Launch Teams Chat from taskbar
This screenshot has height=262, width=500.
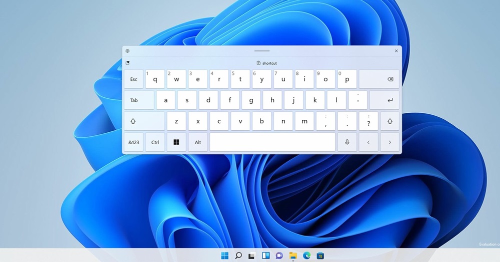tap(279, 256)
